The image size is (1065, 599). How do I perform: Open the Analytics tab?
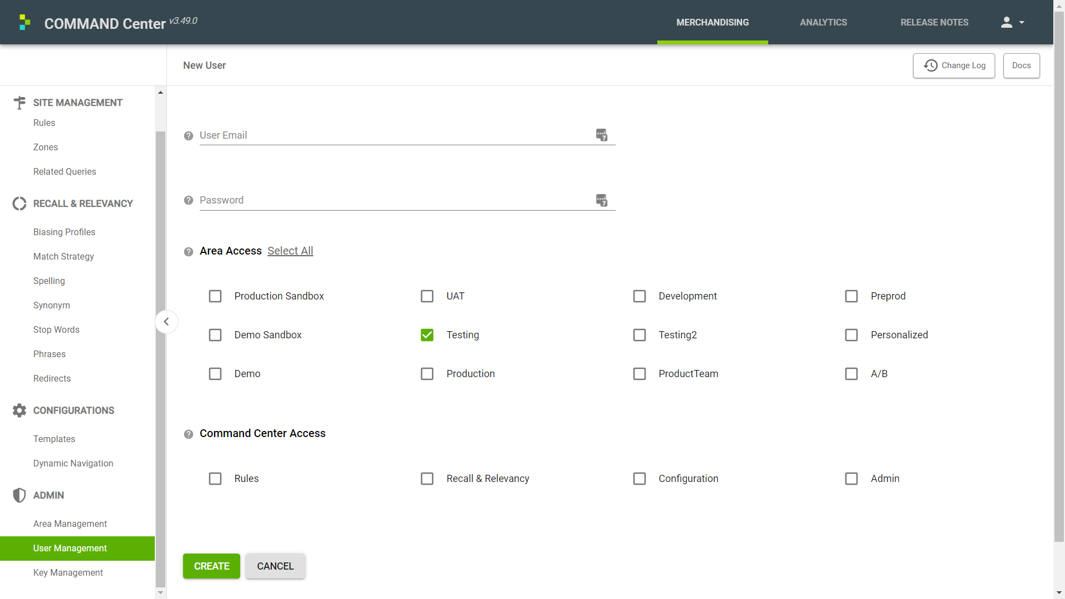tap(823, 22)
